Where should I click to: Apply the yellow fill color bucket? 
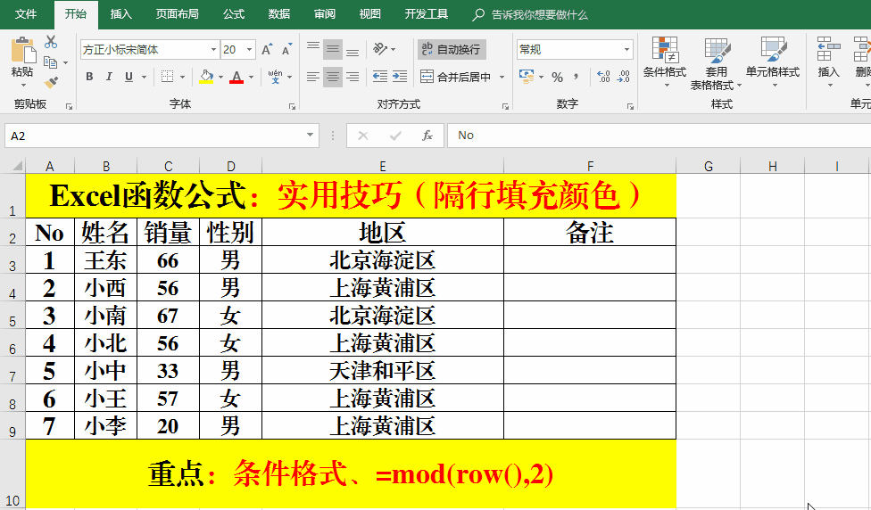click(207, 77)
